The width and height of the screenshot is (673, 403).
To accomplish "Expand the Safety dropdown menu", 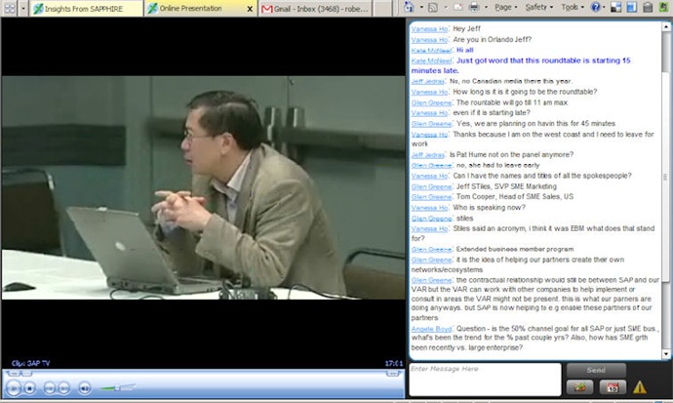I will point(539,7).
